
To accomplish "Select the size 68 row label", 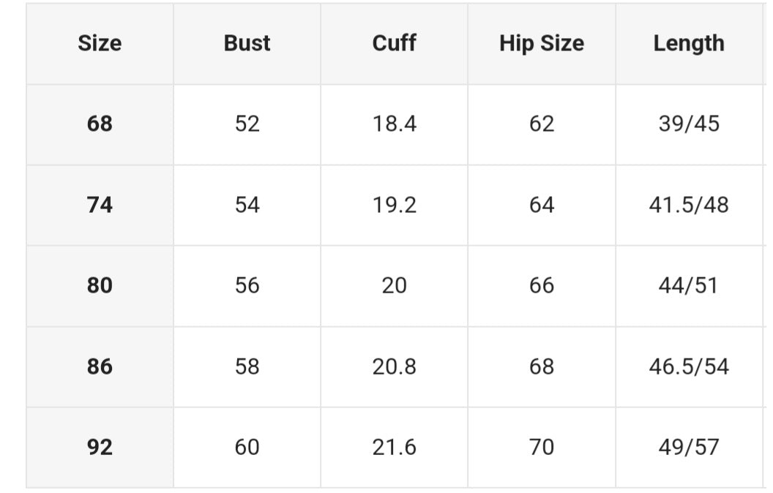I will coord(100,124).
